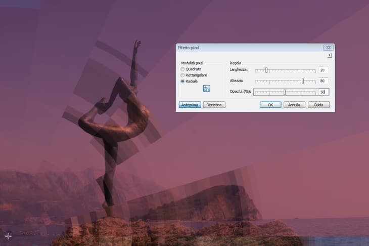The image size is (369, 246).
Task: Click the pixelation center picker icon
Action: tap(206, 89)
